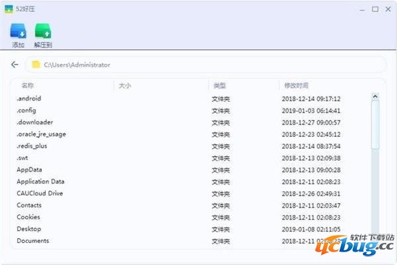
Task: Click the date 2018-12-11 02:03:47
Action: coord(311,206)
